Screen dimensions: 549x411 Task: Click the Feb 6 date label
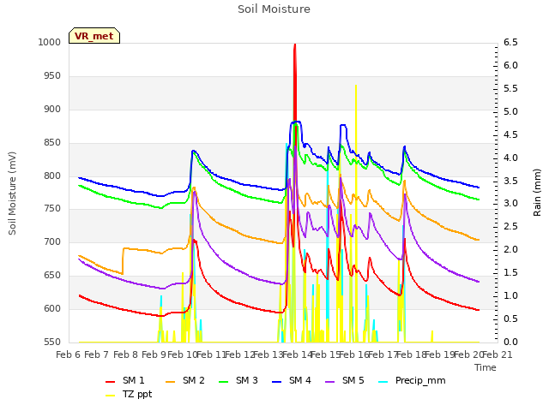point(69,355)
